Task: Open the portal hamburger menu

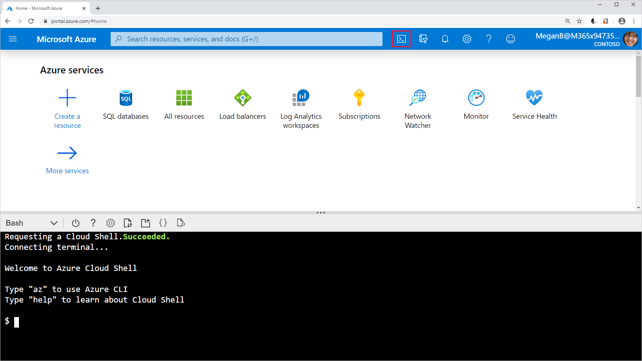Action: pos(13,39)
